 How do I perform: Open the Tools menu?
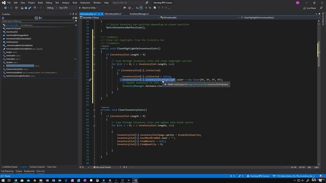(75, 3)
